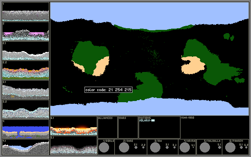Image resolution: width=251 pixels, height=157 pixels.
Task: Pick moon 6.2 of Pharen
Action: [x=246, y=148]
